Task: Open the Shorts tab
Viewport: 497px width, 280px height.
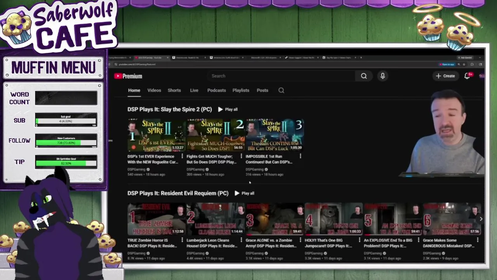Action: (174, 90)
